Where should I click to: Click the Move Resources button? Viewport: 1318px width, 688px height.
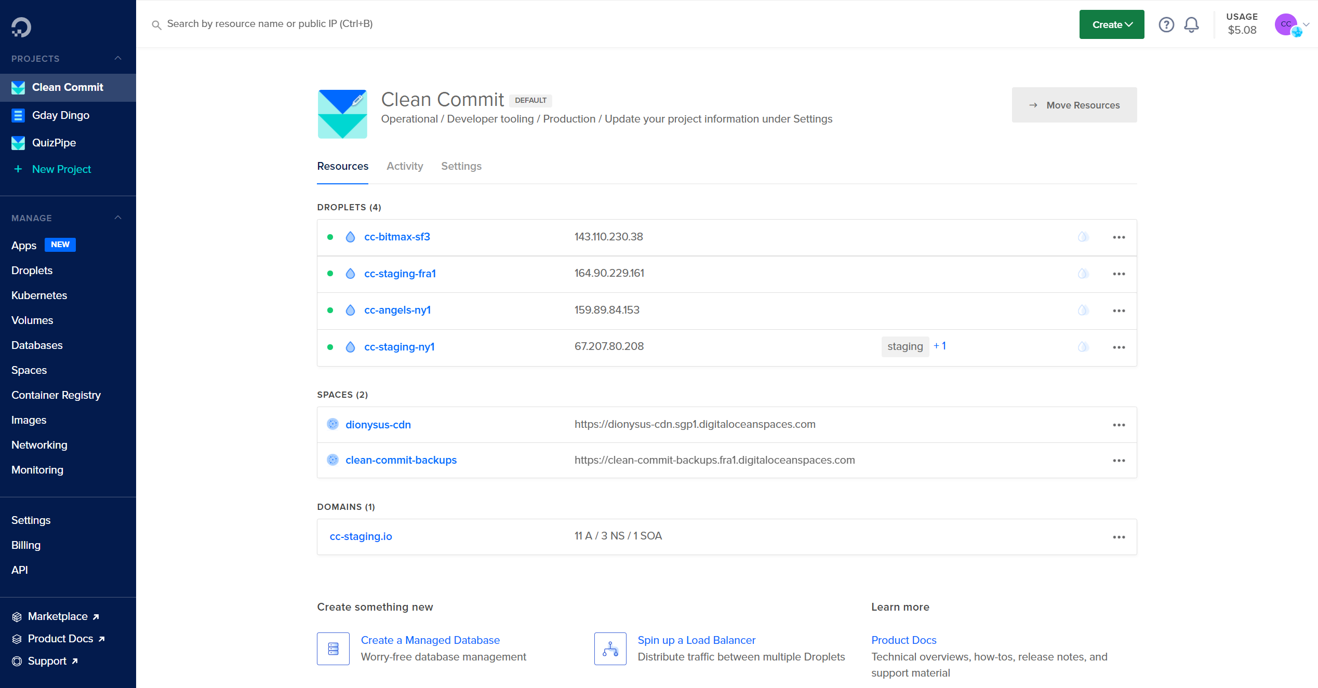click(1074, 105)
